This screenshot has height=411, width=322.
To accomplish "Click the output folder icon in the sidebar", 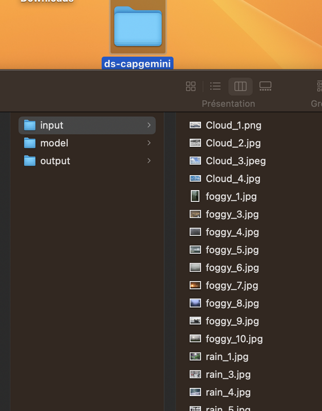I will (x=30, y=161).
